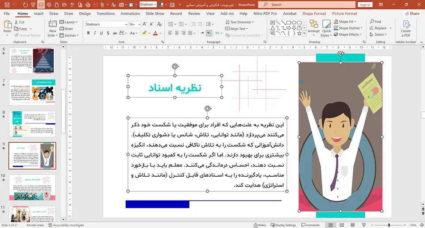Click the Save icon in the quick access toolbar
Image resolution: width=425 pixels, height=228 pixels.
pos(7,4)
